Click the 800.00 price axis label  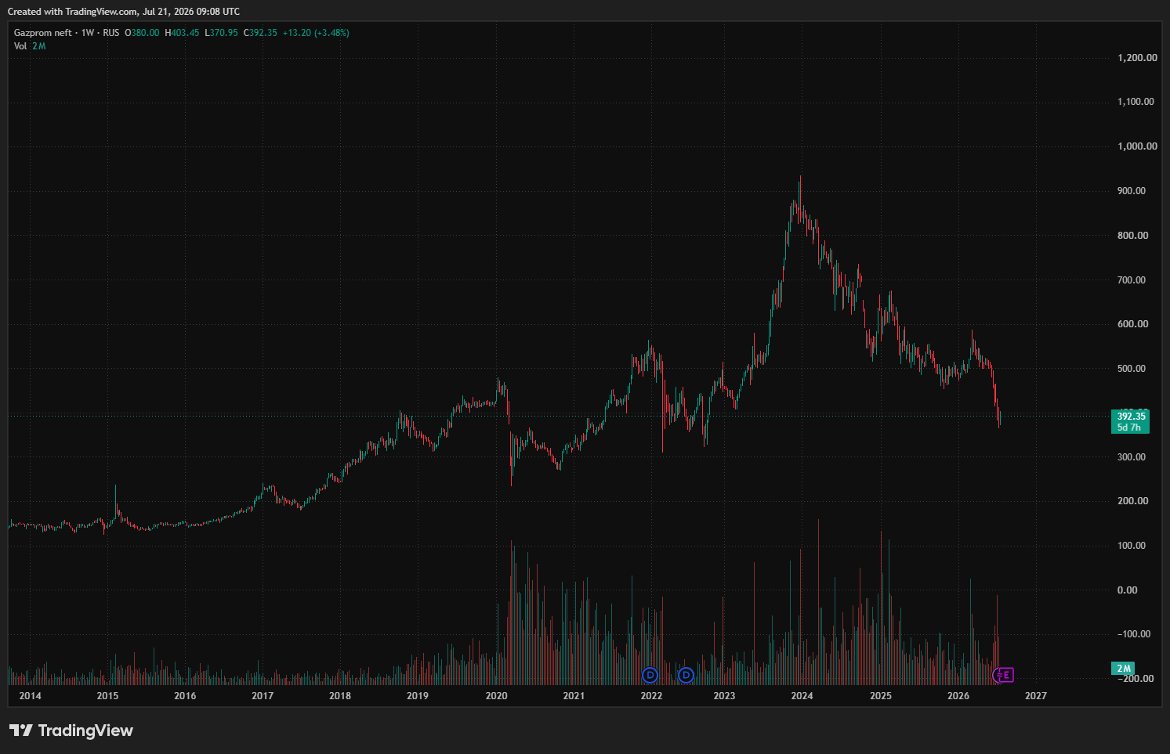tap(1133, 236)
